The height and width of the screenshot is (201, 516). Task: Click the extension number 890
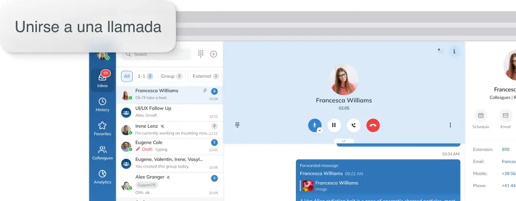pos(505,150)
